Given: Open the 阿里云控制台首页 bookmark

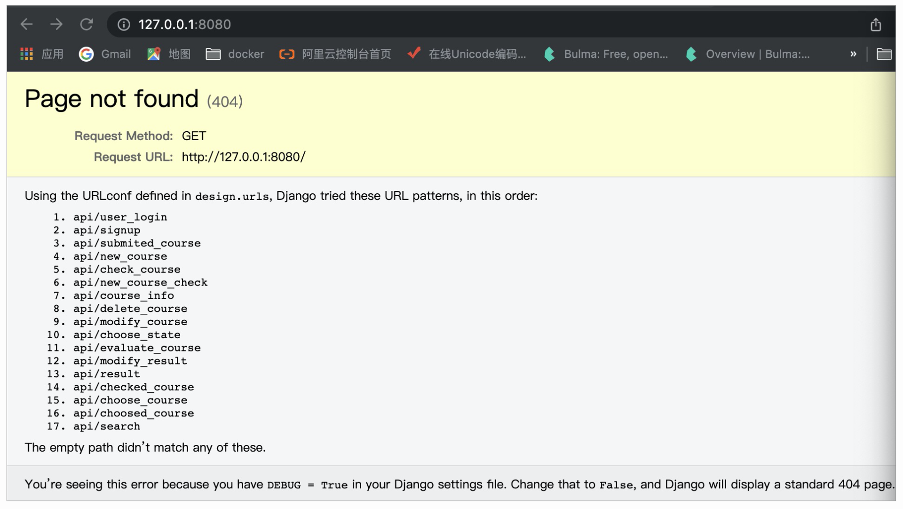Looking at the screenshot, I should [x=335, y=54].
